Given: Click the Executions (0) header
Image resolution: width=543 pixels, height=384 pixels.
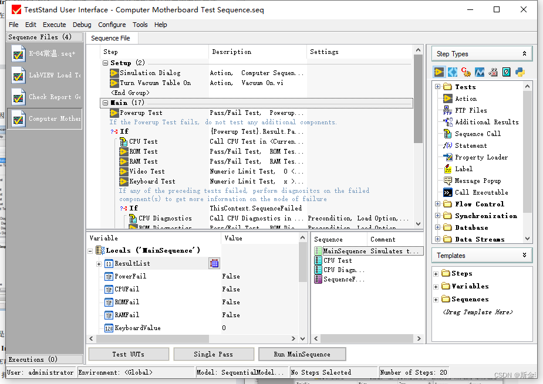Looking at the screenshot, I should click(45, 359).
